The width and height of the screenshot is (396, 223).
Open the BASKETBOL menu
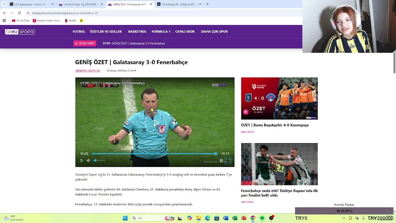click(x=137, y=32)
